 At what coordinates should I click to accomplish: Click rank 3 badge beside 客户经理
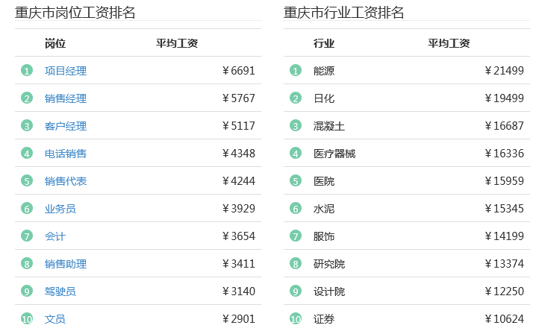27,126
